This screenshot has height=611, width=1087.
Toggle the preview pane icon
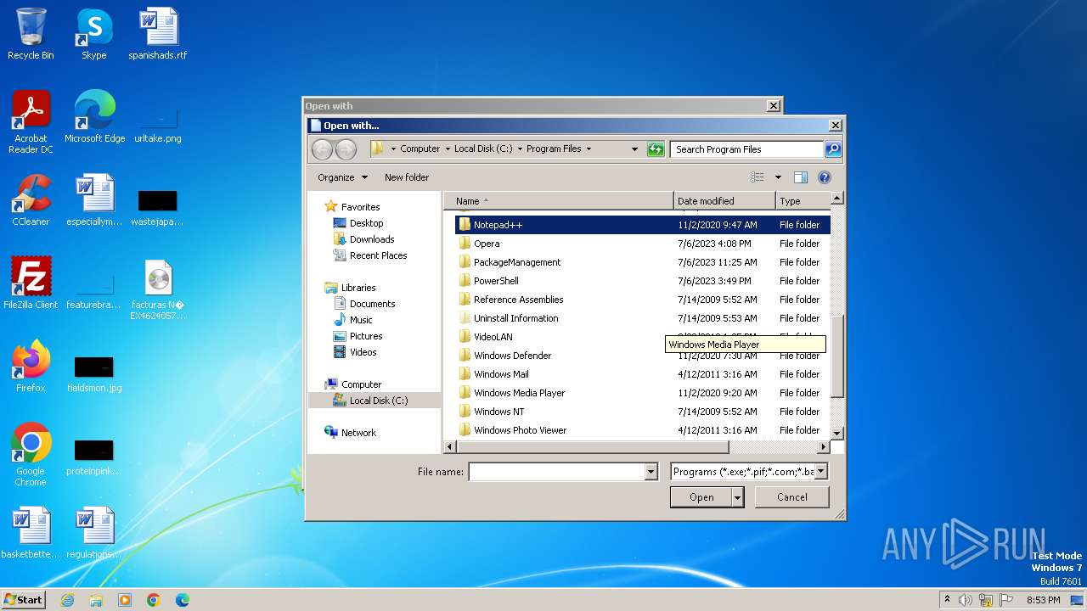[x=800, y=177]
